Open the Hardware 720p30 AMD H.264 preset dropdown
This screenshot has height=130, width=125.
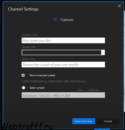[63, 95]
